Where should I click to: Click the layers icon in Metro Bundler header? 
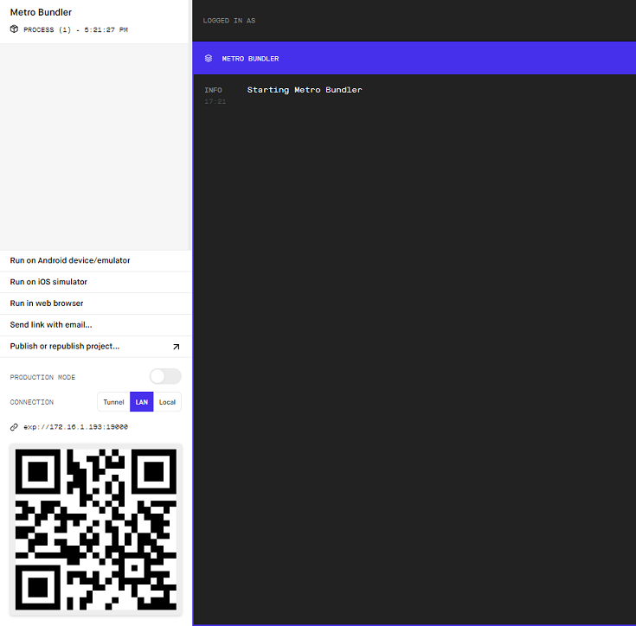[x=209, y=58]
